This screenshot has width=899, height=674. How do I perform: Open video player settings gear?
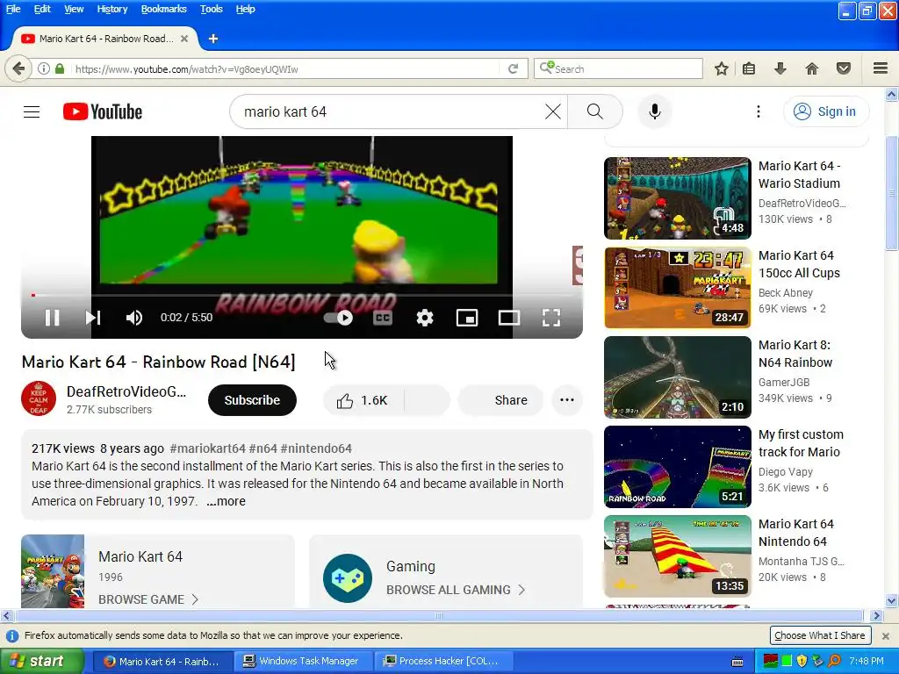tap(424, 318)
